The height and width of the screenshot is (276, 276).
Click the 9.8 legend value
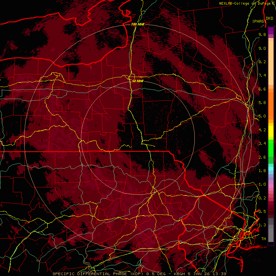tap(262, 35)
